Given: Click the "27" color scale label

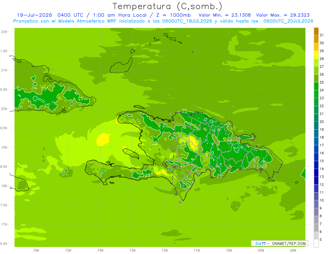Looking at the screenshot, I should (x=322, y=67).
